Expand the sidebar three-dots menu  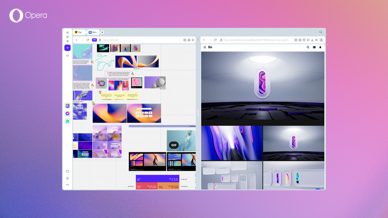tap(68, 185)
